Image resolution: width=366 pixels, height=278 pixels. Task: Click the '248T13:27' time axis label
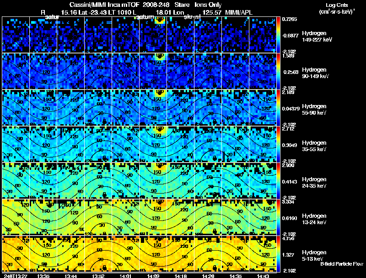(16, 276)
